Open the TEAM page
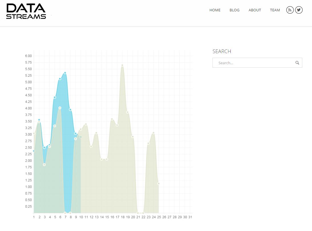Screen dimensions: 312x231 point(275,10)
